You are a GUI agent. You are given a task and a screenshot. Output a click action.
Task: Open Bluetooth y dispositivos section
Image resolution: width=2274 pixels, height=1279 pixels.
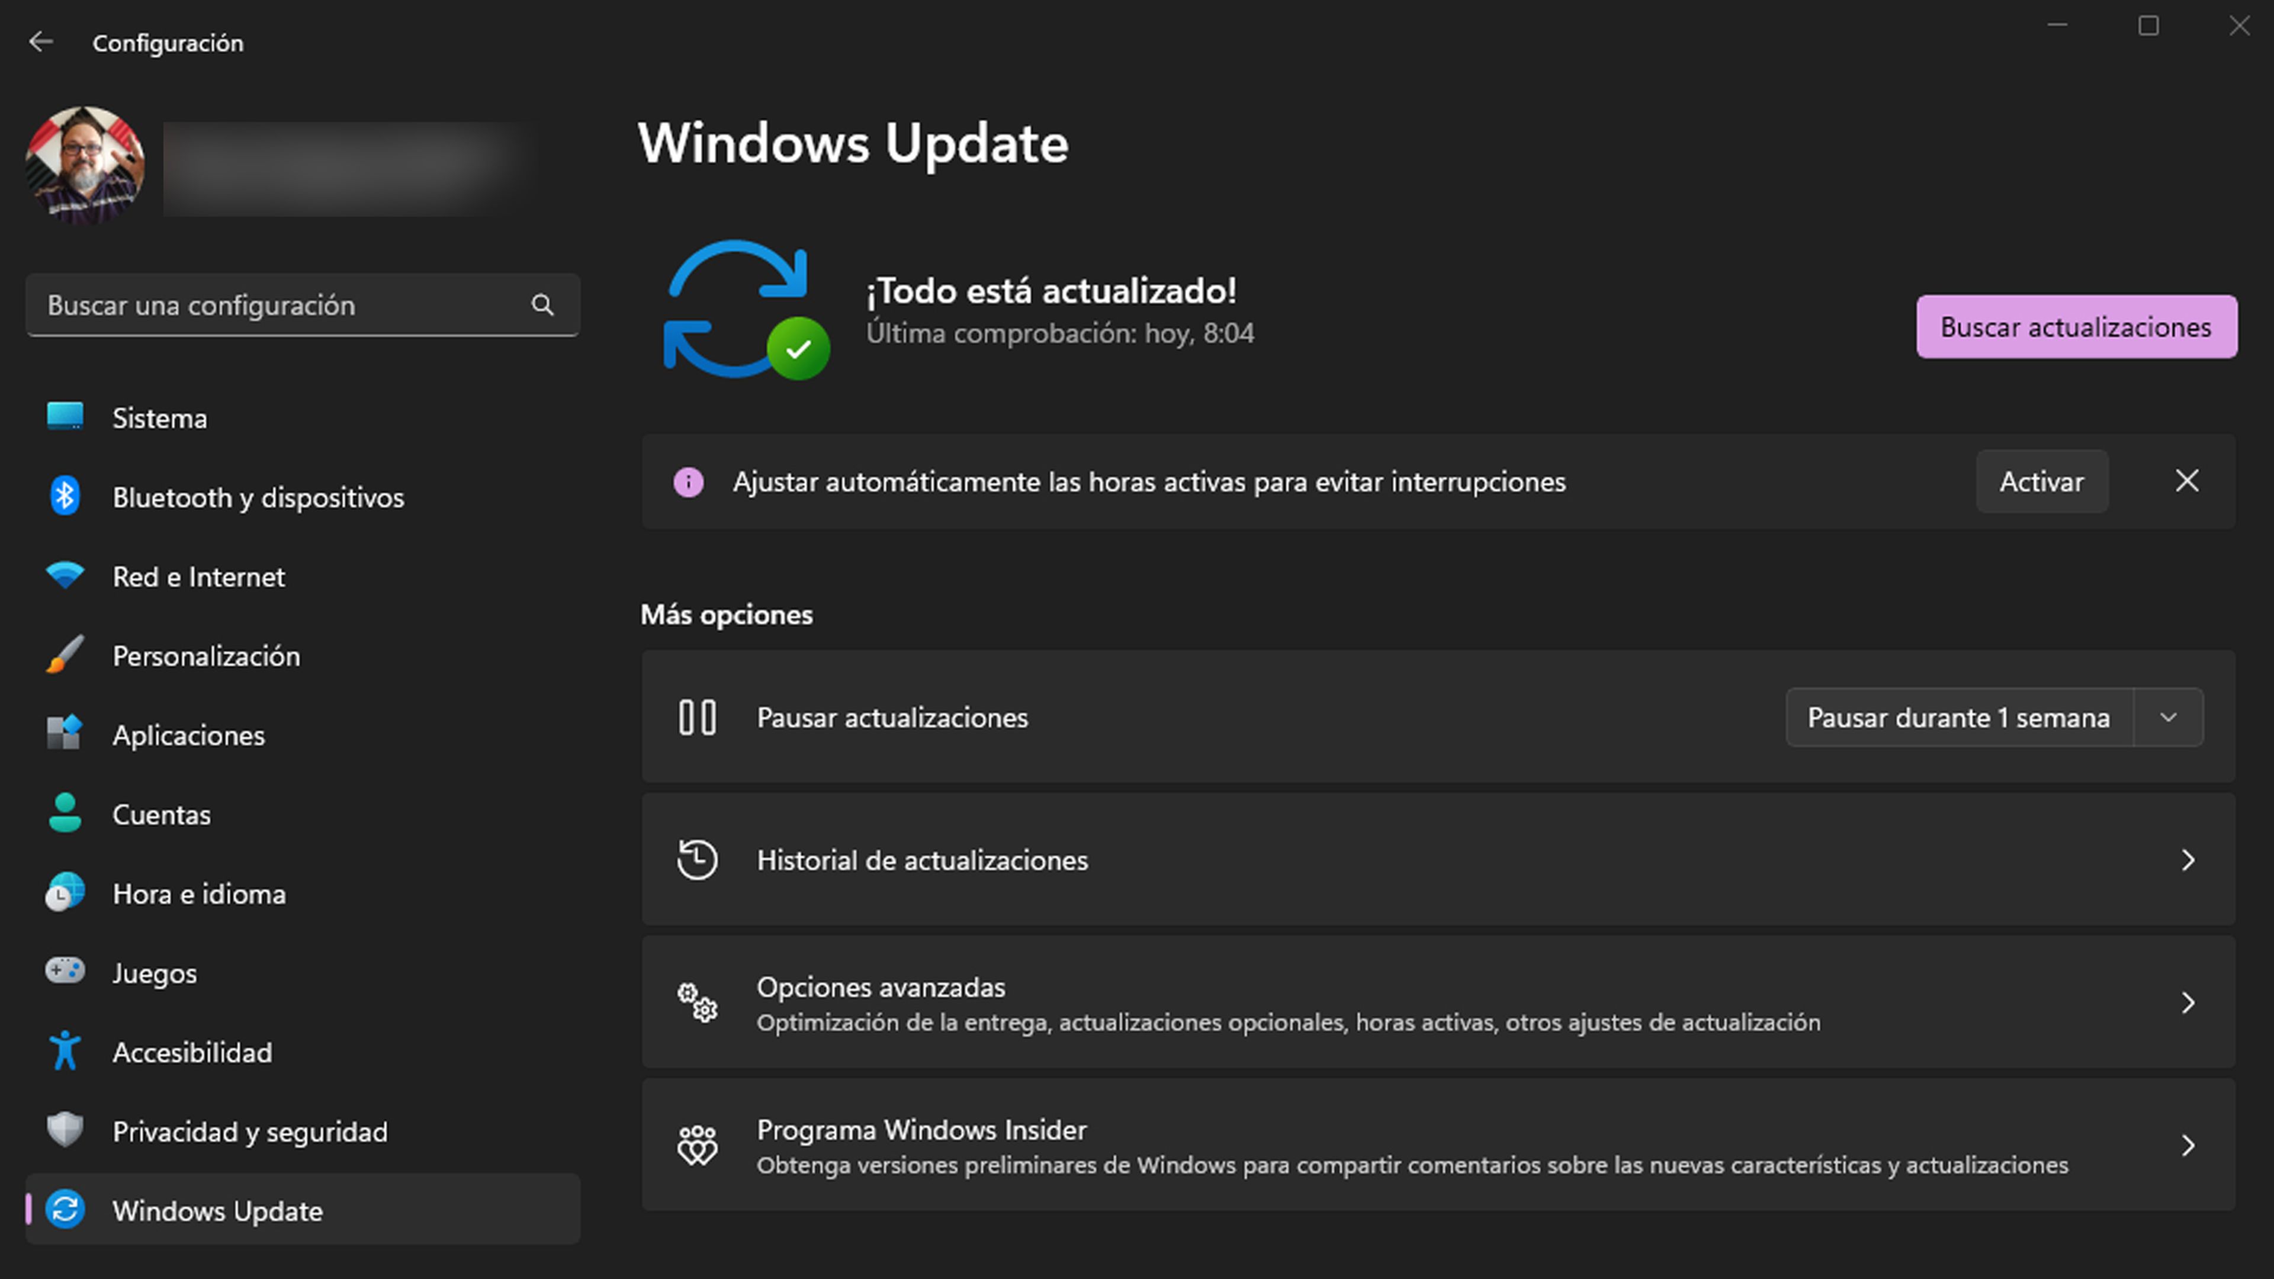coord(303,497)
